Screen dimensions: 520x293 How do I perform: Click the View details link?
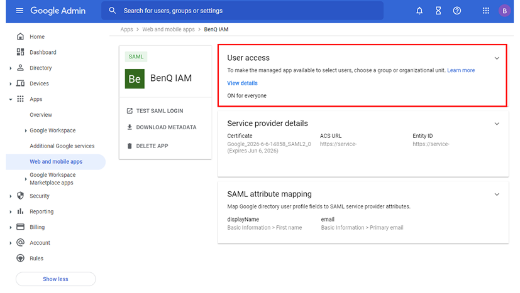[242, 83]
